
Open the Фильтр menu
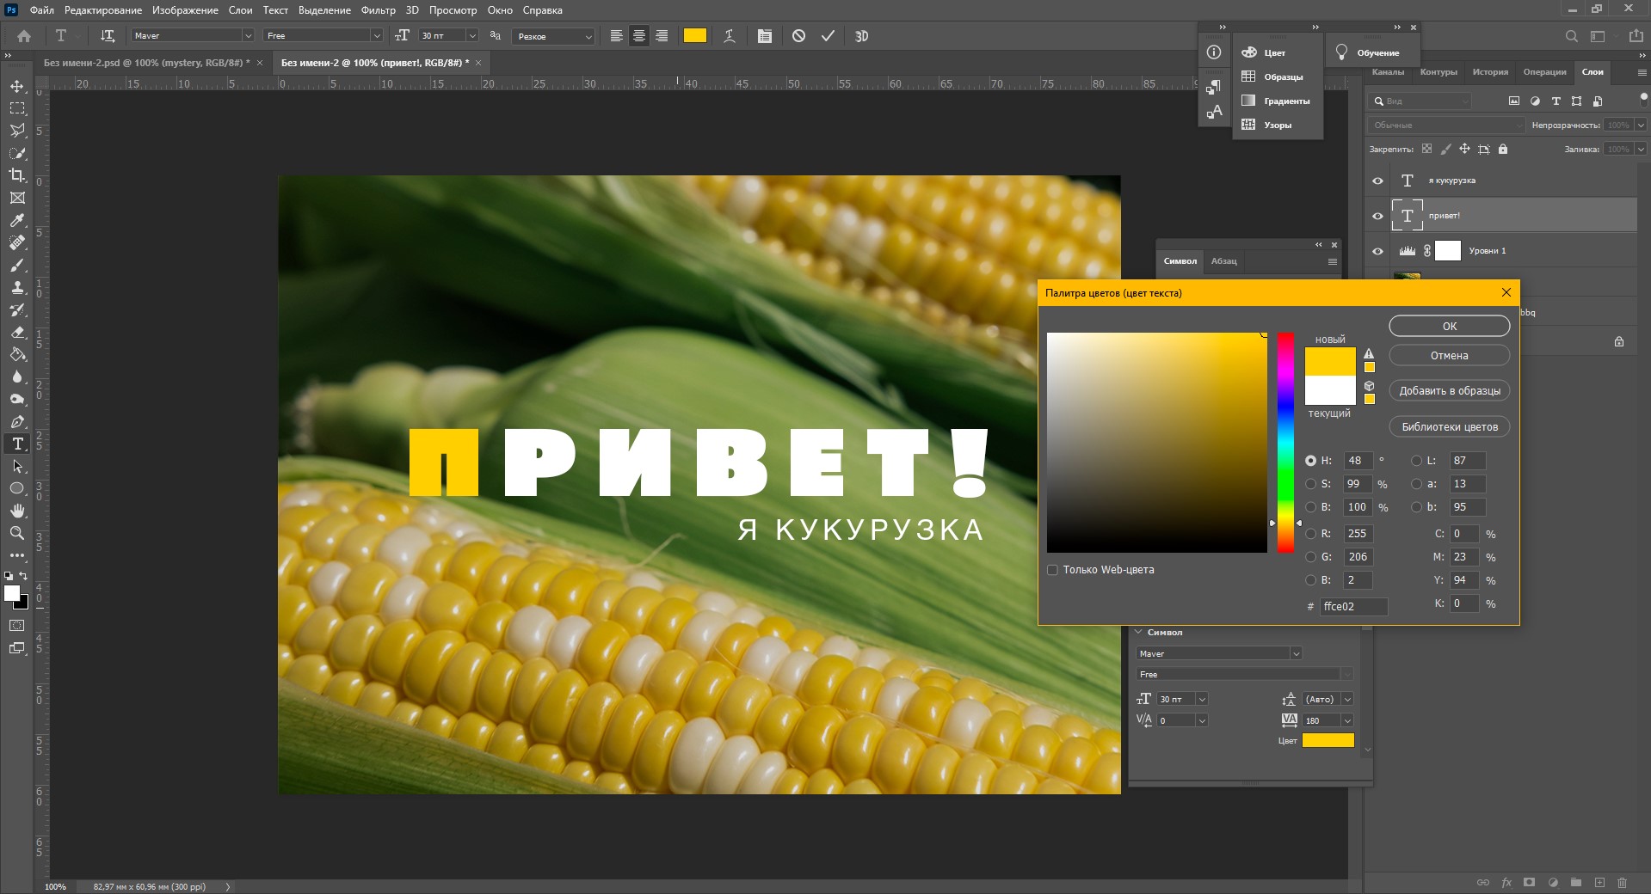pyautogui.click(x=378, y=10)
